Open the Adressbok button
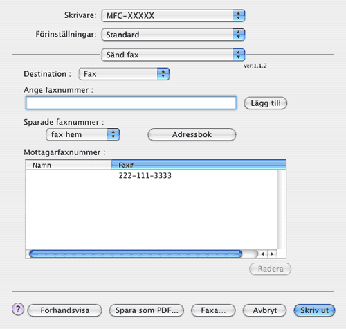Image resolution: width=346 pixels, height=329 pixels. click(192, 134)
